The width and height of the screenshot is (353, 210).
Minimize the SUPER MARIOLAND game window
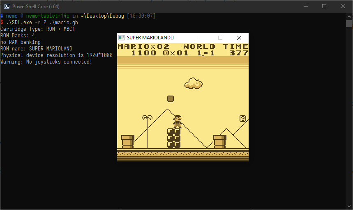pyautogui.click(x=202, y=38)
